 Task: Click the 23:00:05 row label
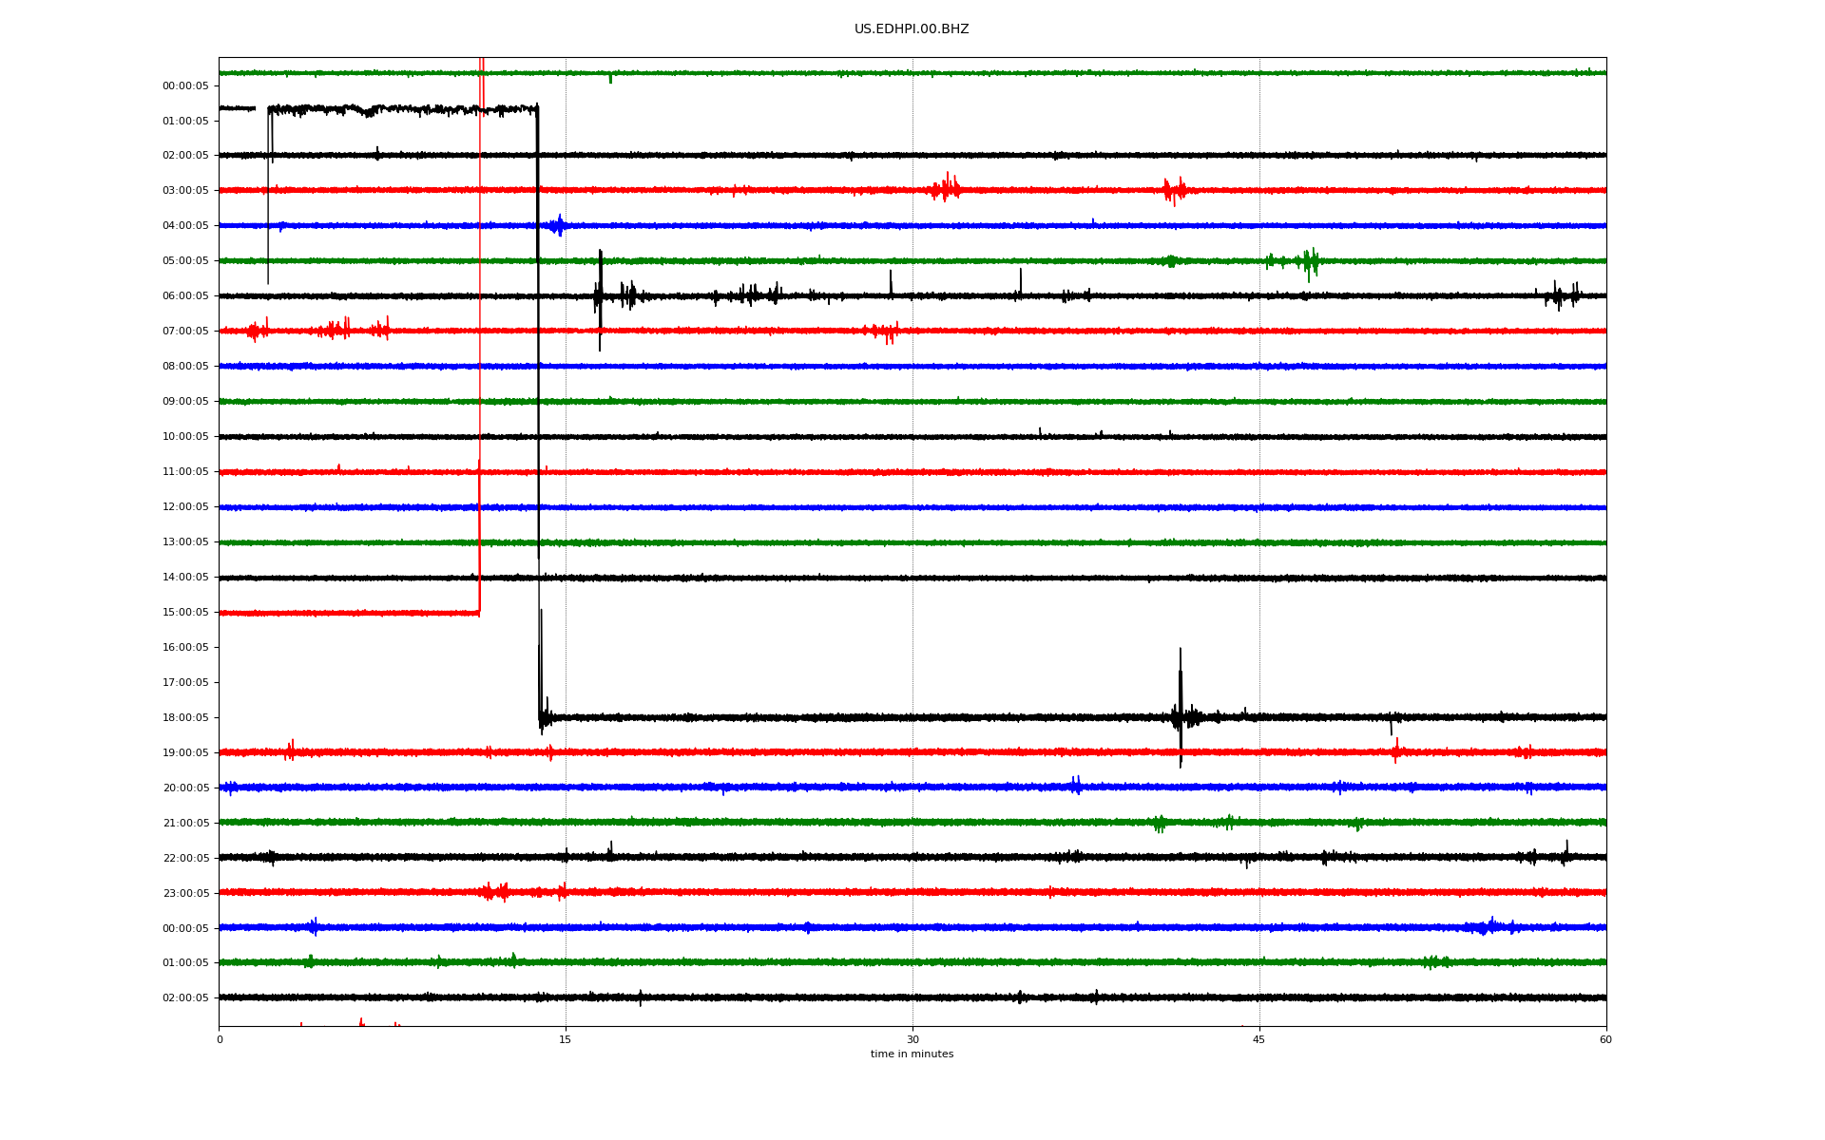[x=185, y=894]
